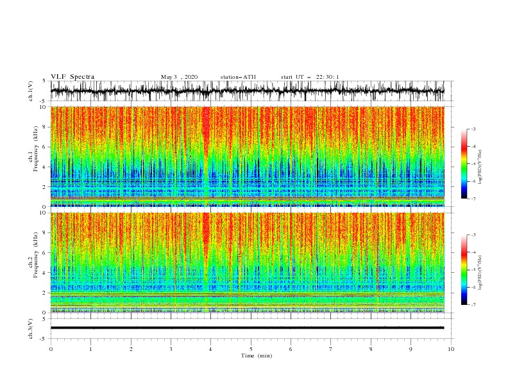Click the "ch.1(V)" waveform axis label
Image resolution: width=508 pixels, height=392 pixels.
click(31, 91)
